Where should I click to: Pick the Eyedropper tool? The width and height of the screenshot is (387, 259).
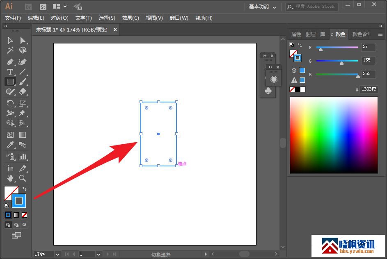tap(10, 145)
